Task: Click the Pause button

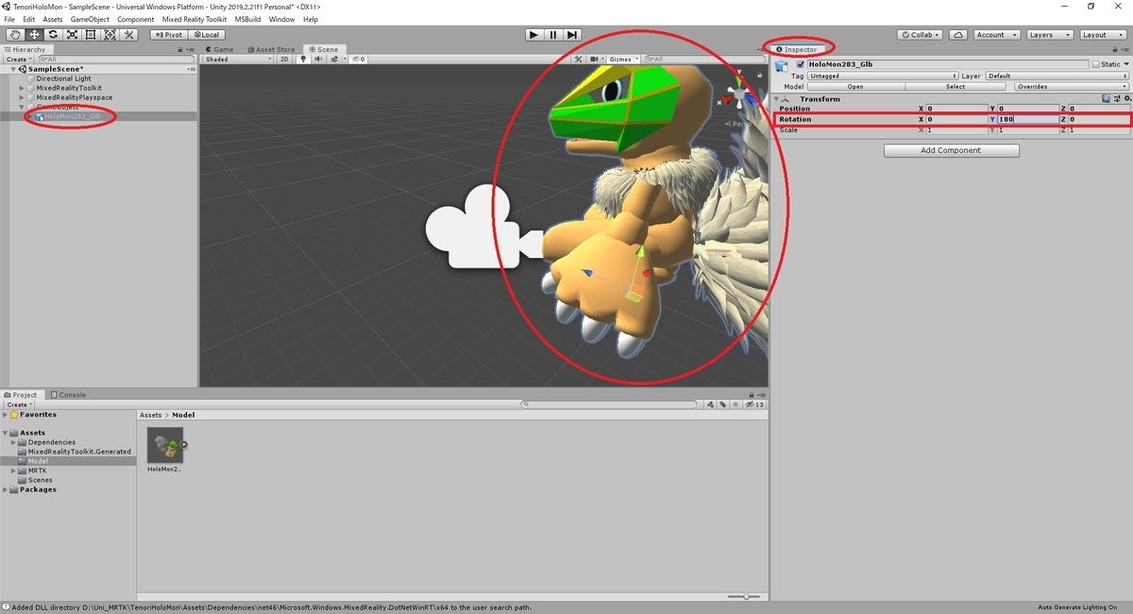Action: pos(553,35)
